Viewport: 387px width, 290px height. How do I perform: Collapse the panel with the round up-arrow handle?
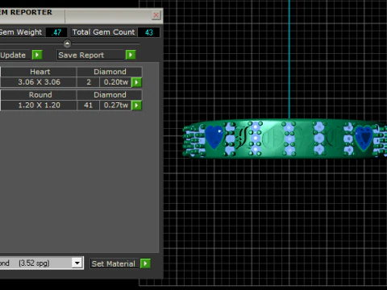click(67, 43)
